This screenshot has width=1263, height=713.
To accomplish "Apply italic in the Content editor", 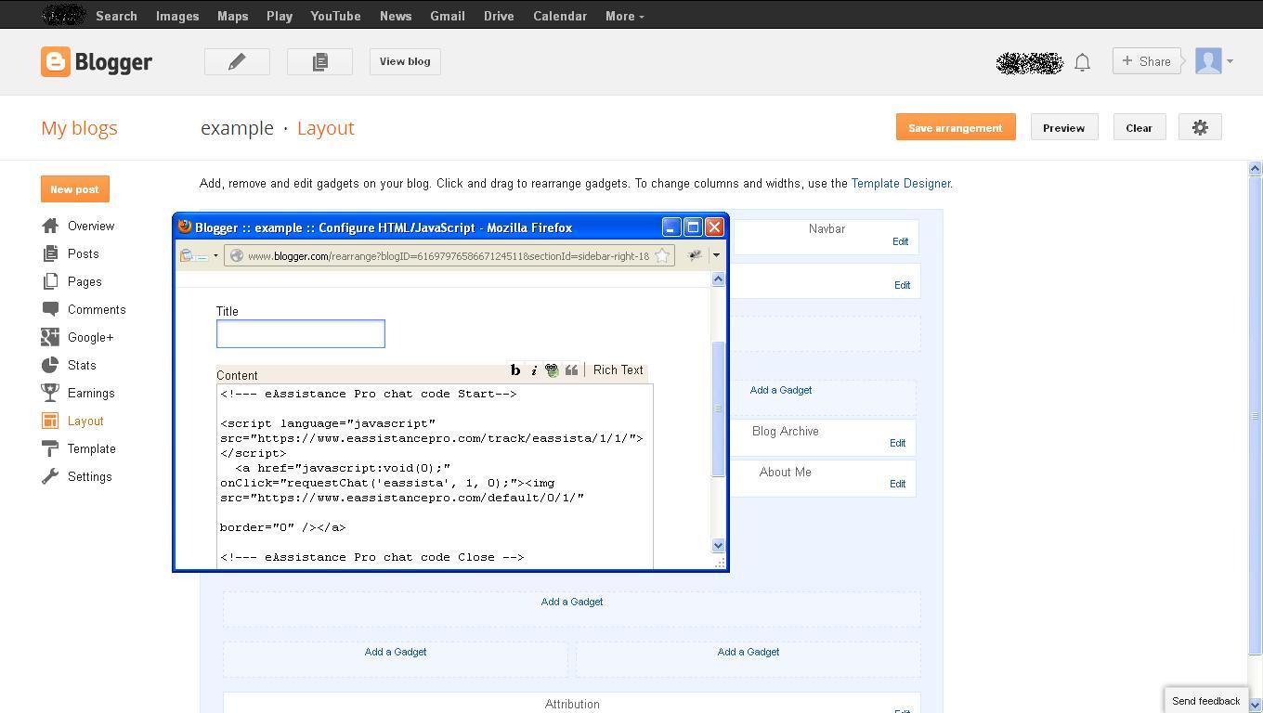I will click(x=534, y=369).
